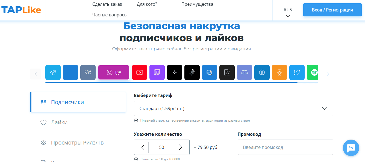Select the Odnoklassniki network icon
This screenshot has width=365, height=162.
[279, 72]
